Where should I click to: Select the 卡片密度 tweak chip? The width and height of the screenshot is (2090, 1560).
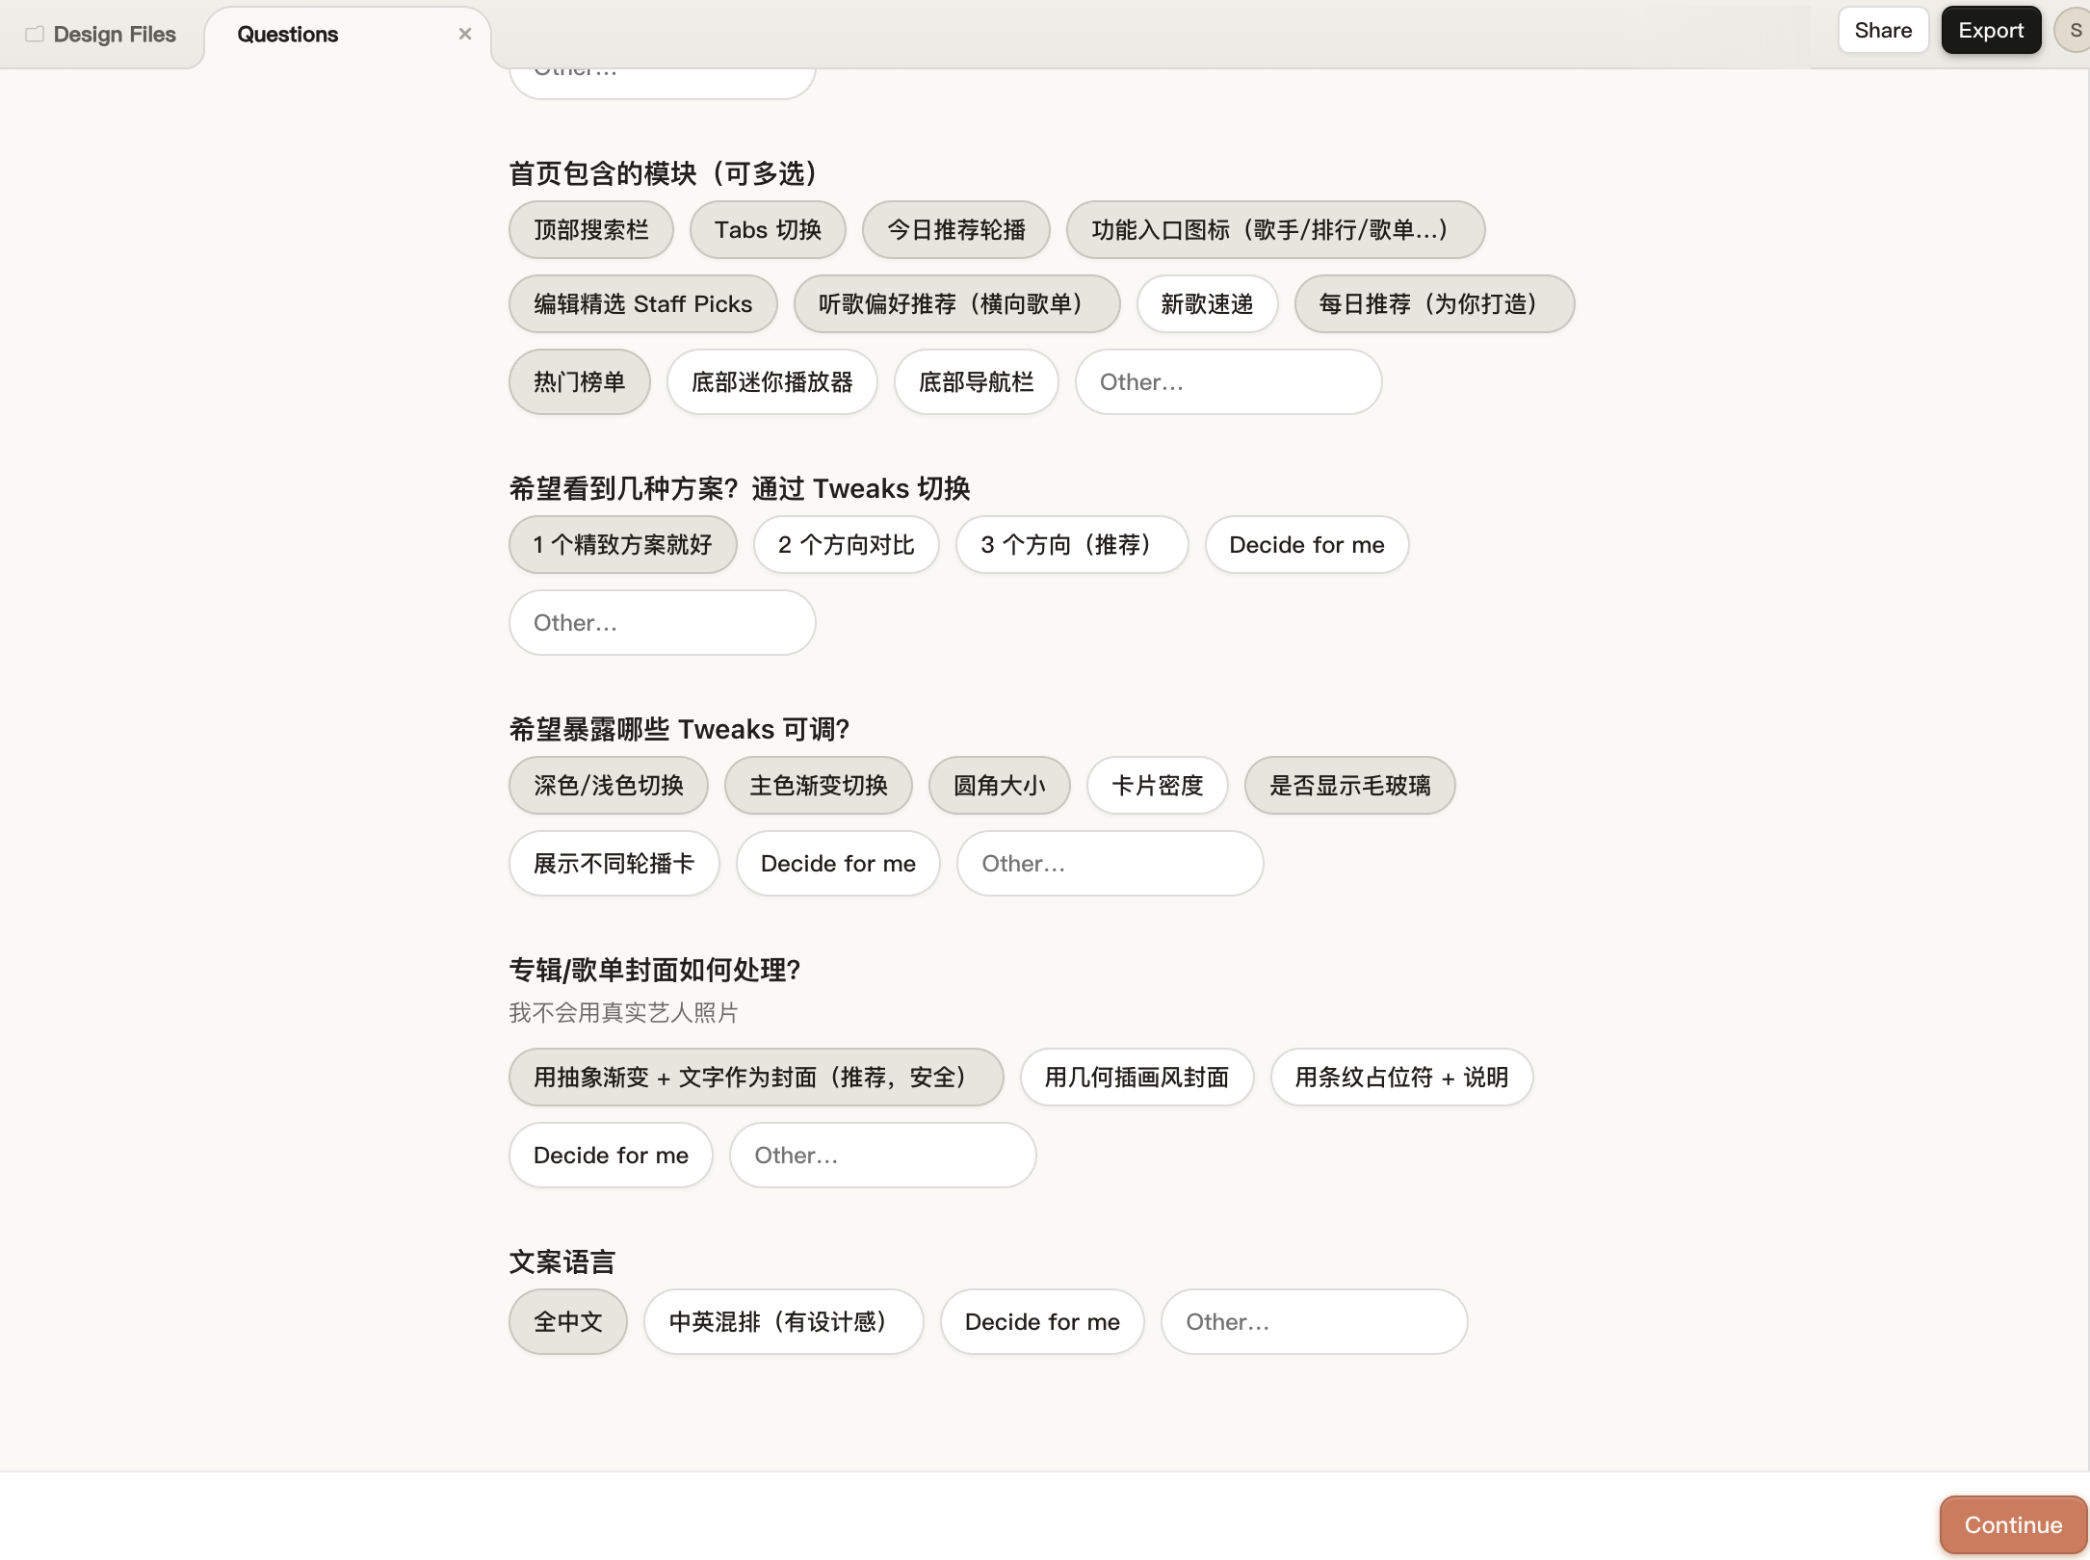click(x=1157, y=786)
